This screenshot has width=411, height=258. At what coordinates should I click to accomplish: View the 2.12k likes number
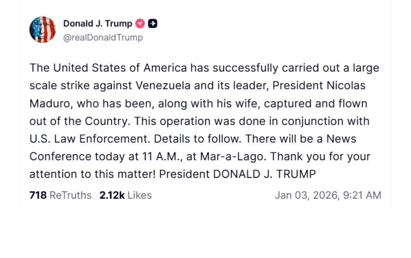(x=112, y=195)
